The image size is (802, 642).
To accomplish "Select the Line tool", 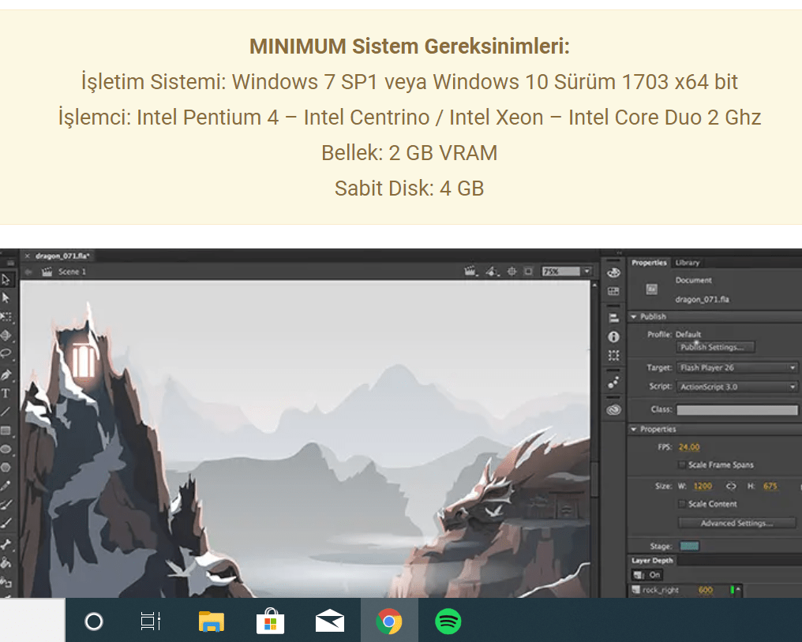I will point(6,412).
